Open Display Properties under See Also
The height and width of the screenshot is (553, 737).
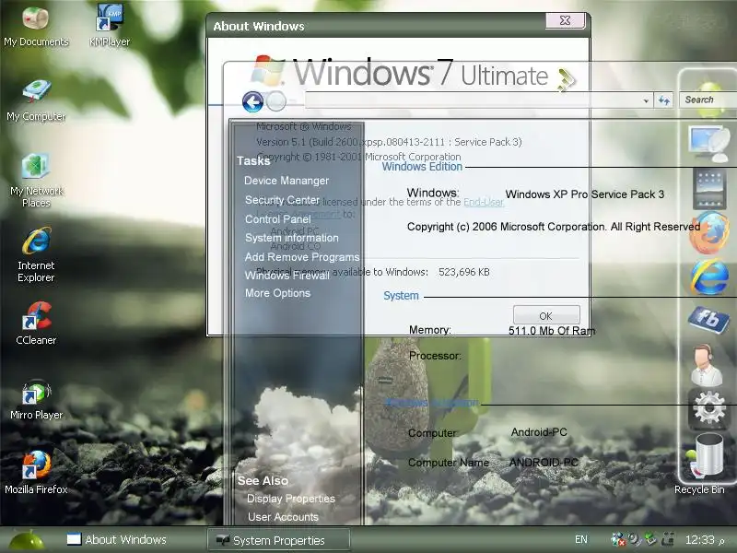(x=290, y=499)
